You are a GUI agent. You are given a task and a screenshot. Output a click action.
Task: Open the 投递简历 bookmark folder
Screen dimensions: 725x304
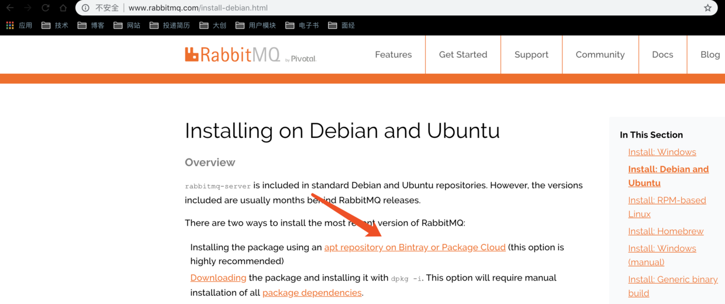[x=170, y=26]
